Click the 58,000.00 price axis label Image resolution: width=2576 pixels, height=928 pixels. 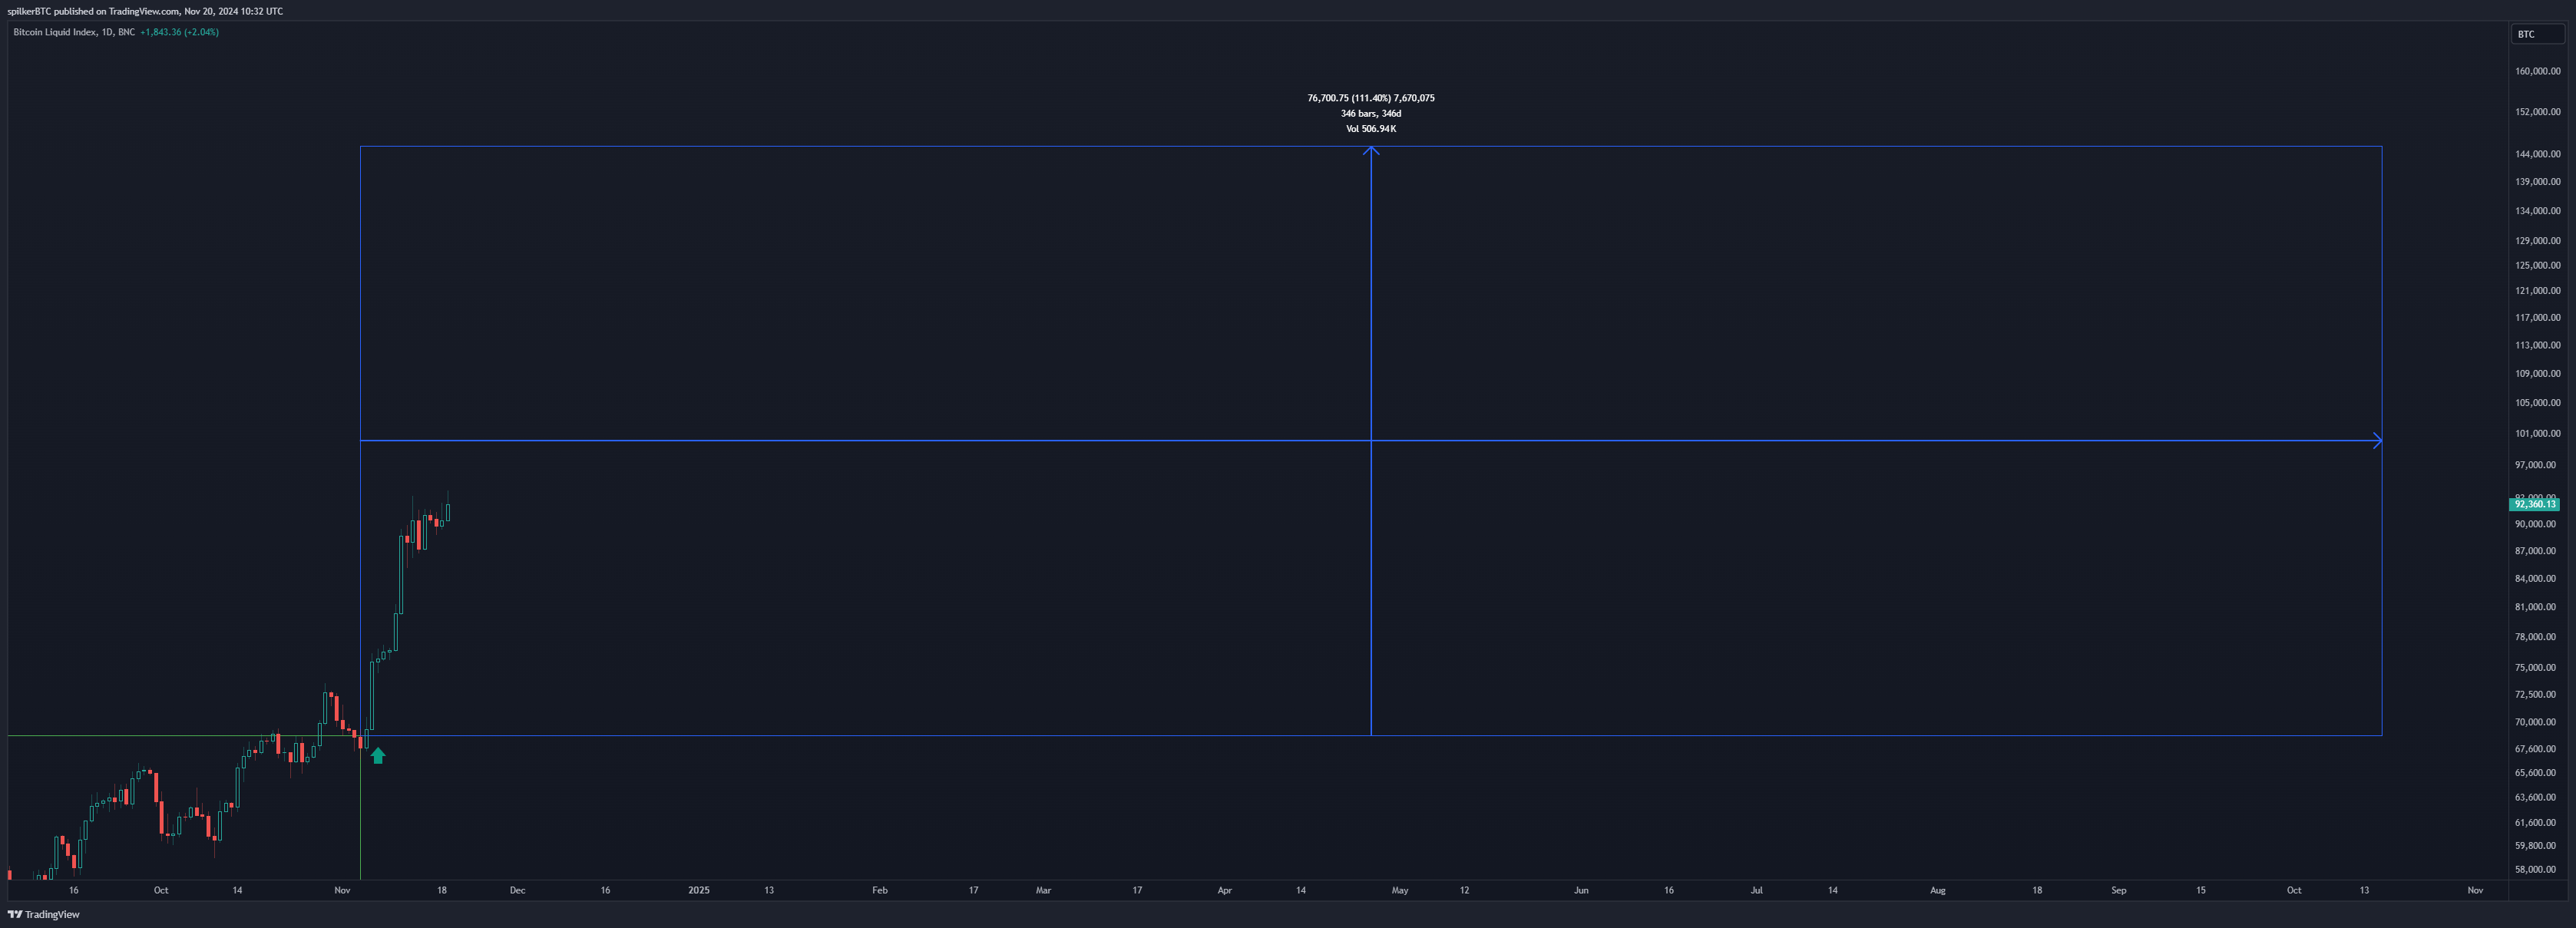tap(2536, 870)
